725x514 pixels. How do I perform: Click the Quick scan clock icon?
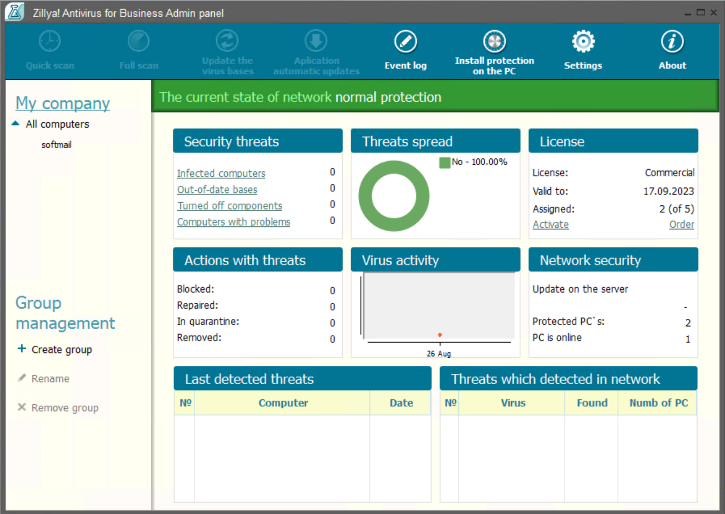tap(50, 41)
